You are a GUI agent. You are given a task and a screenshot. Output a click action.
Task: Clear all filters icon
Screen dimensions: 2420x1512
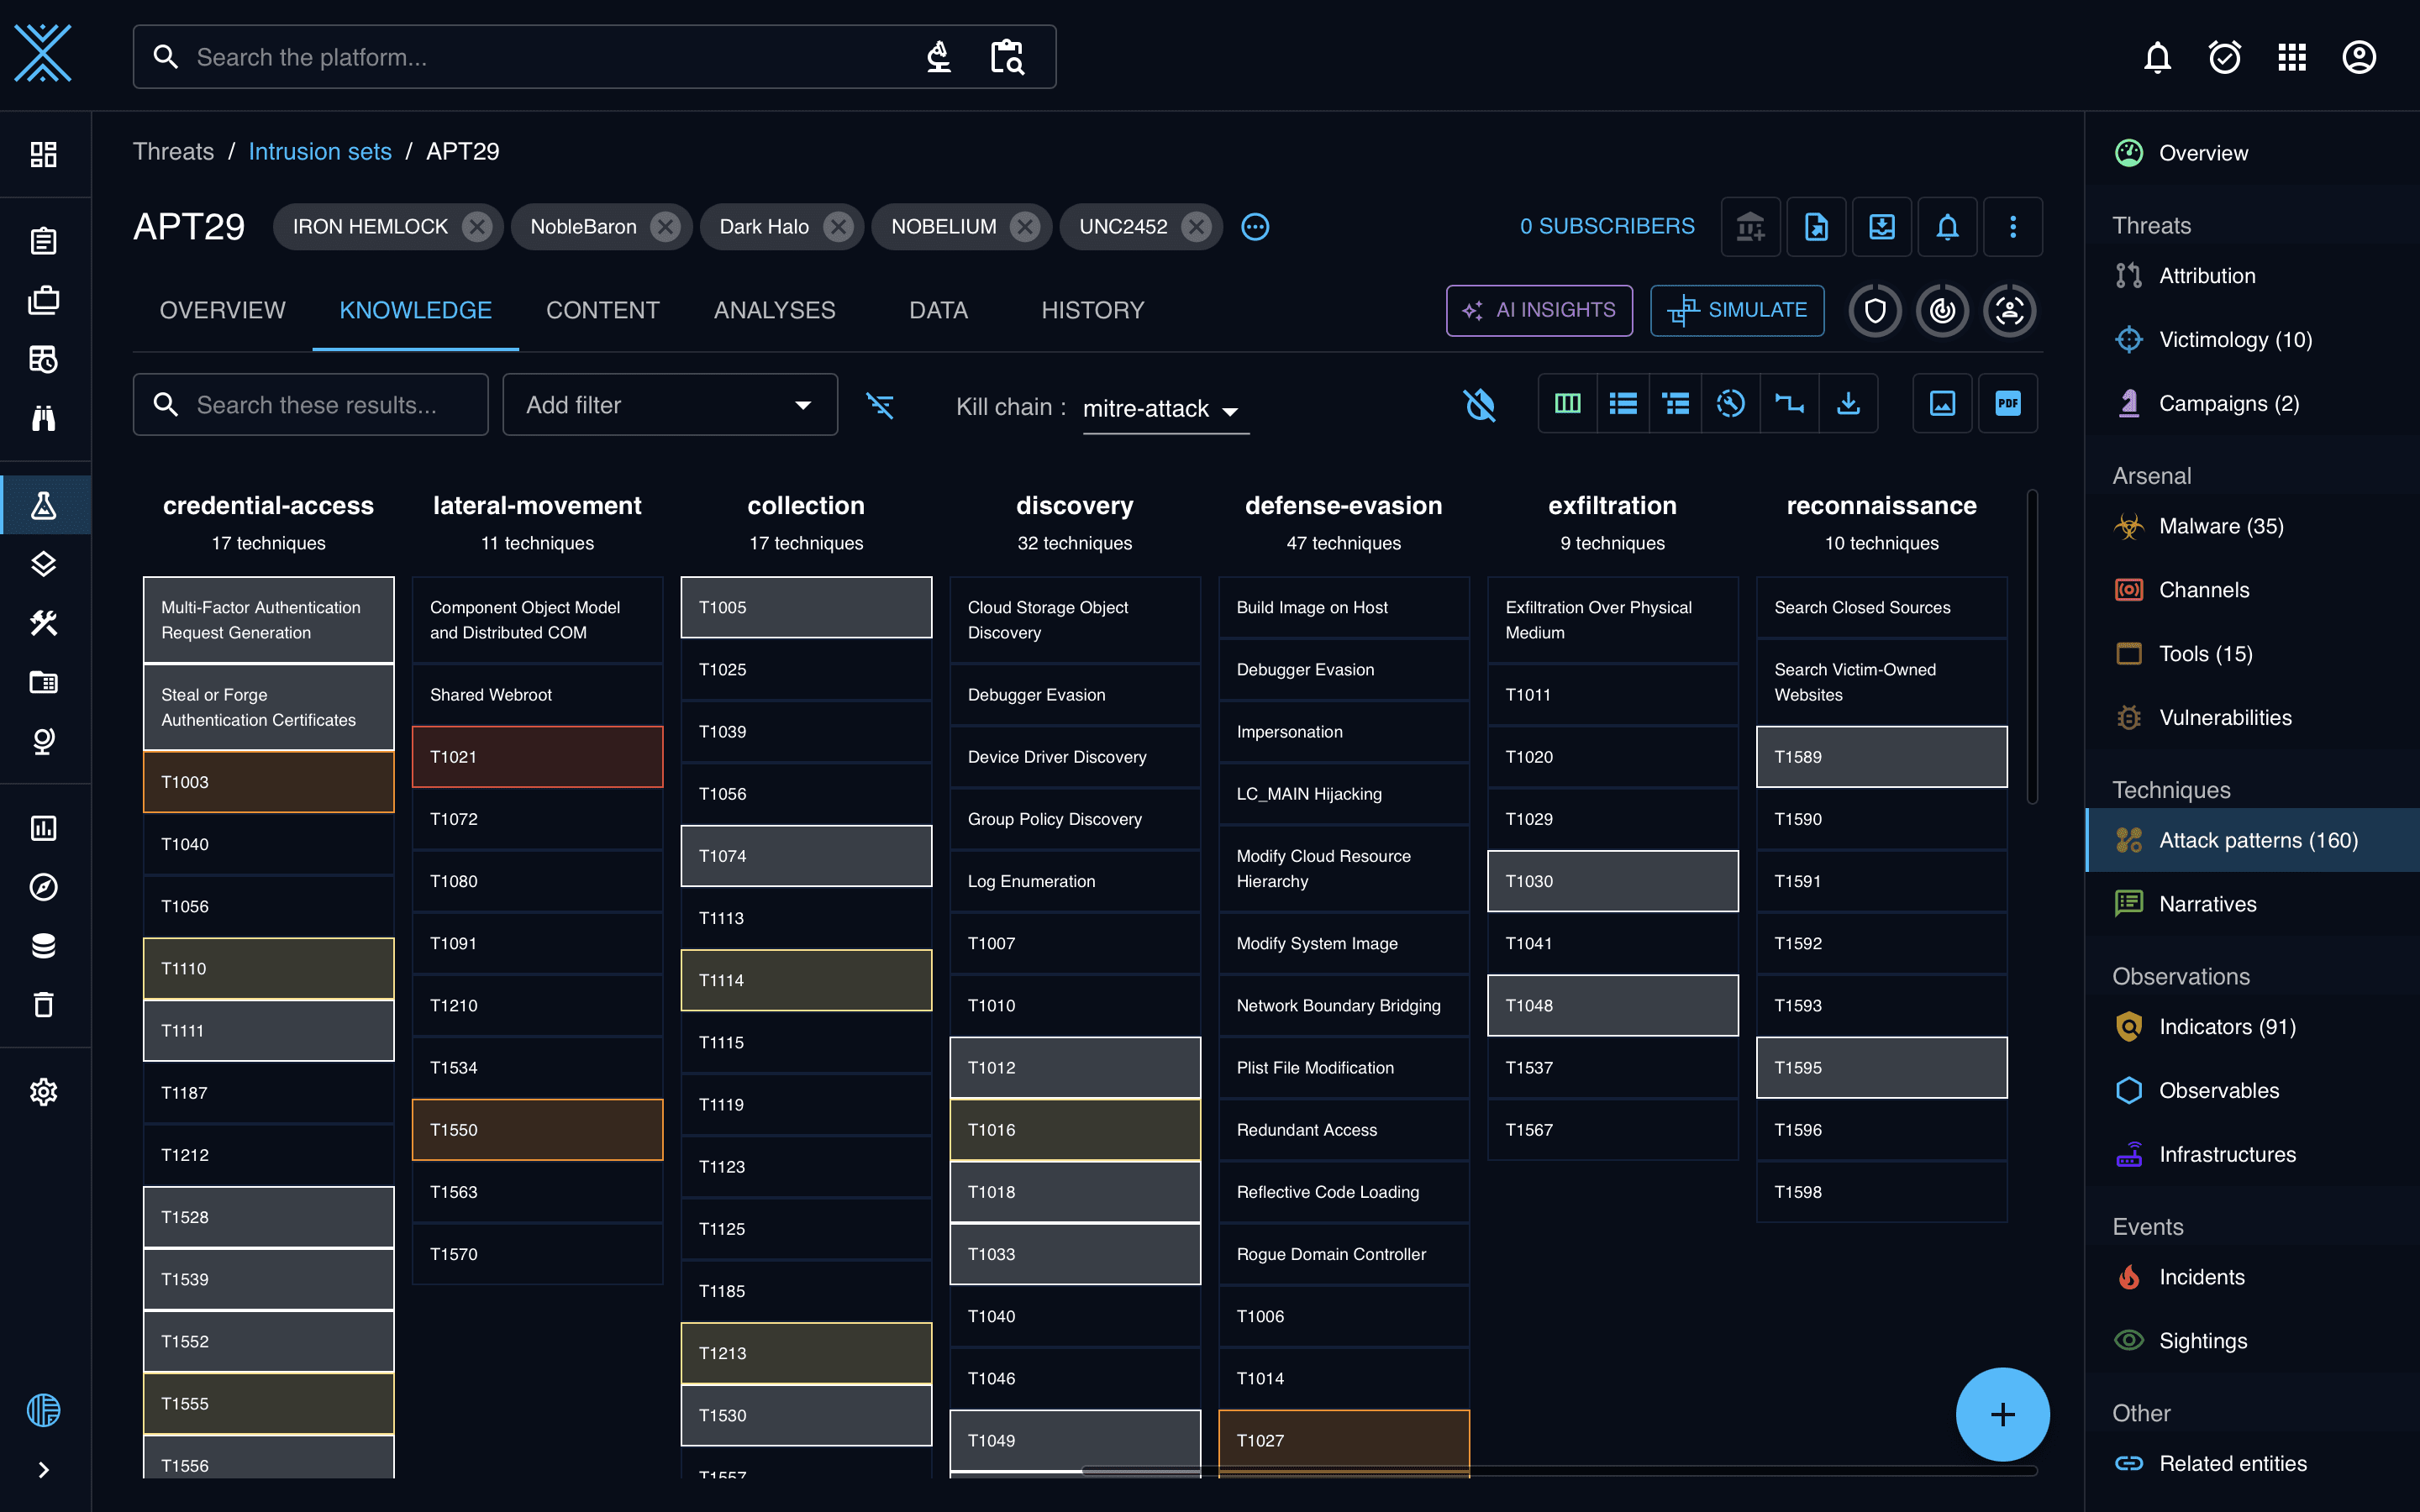(x=880, y=405)
